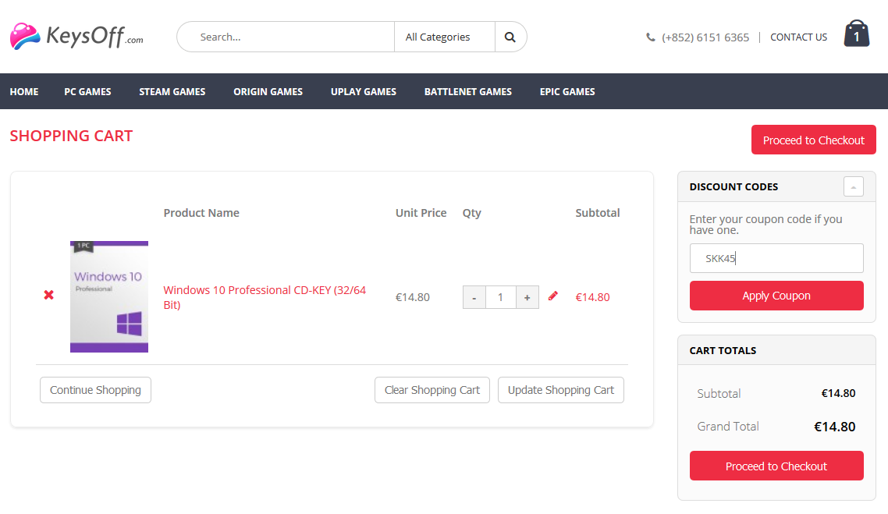Click Update Shopping Cart button
The image size is (888, 514).
pyautogui.click(x=561, y=390)
